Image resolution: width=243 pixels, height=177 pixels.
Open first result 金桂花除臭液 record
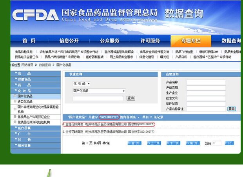click(x=109, y=124)
